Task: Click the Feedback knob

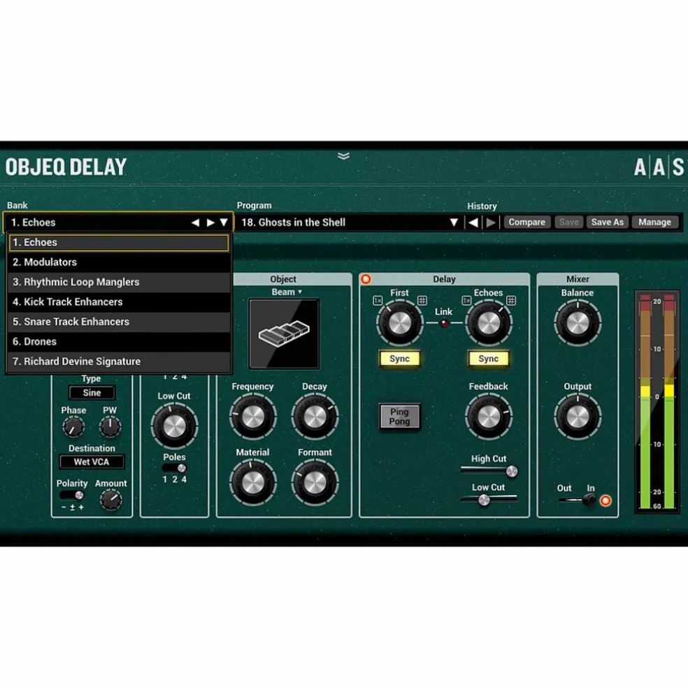Action: (x=488, y=417)
